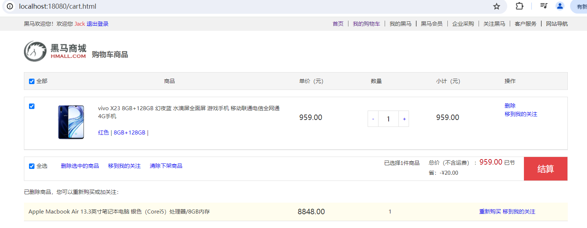Click the 8848.00 price of Macbook Air
The image size is (587, 228).
pos(311,212)
